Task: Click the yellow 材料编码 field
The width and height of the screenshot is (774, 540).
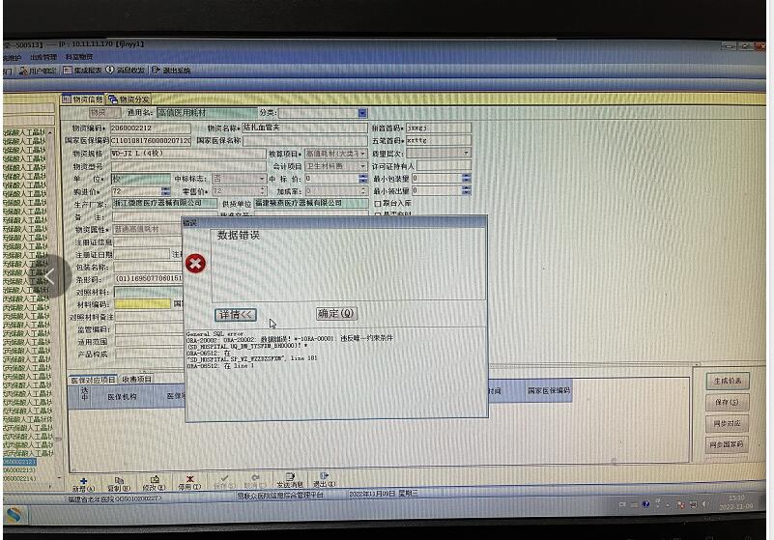Action: click(143, 304)
